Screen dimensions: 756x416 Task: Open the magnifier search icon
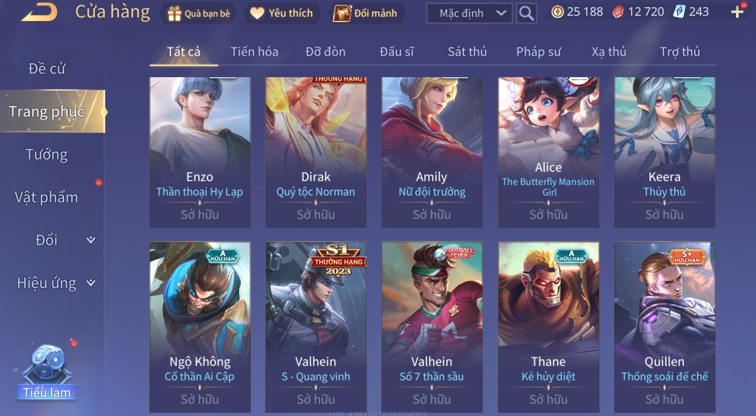(526, 13)
